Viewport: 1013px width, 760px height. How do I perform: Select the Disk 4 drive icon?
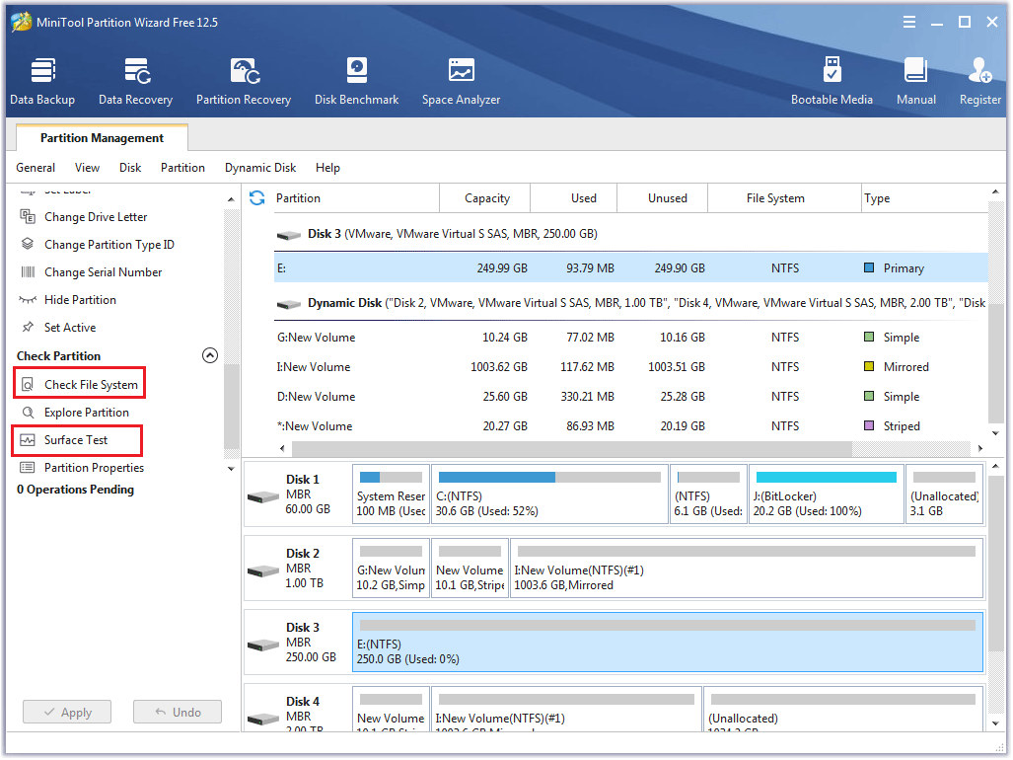[263, 719]
